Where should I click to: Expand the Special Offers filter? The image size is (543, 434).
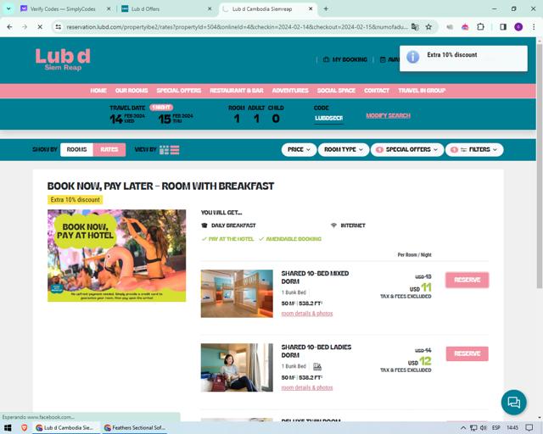pyautogui.click(x=407, y=149)
